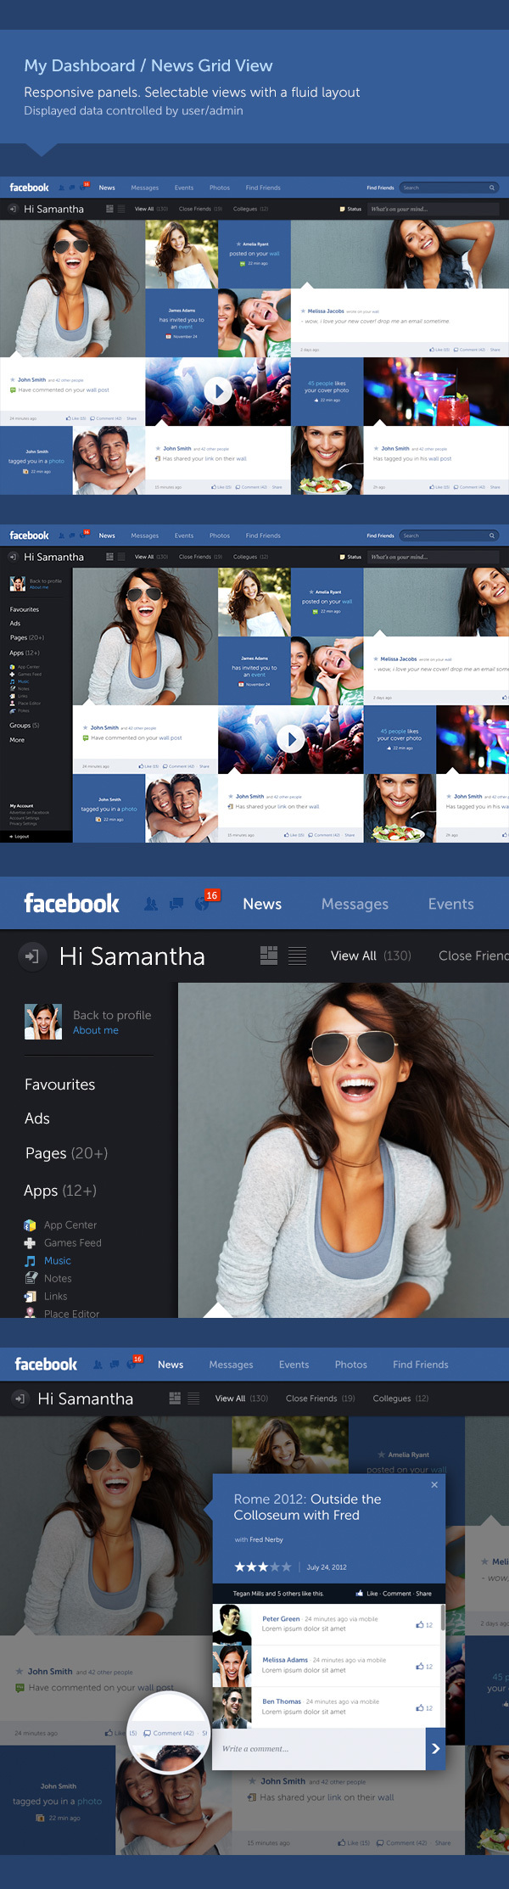Select View All (130) in the enlarged header

(370, 956)
